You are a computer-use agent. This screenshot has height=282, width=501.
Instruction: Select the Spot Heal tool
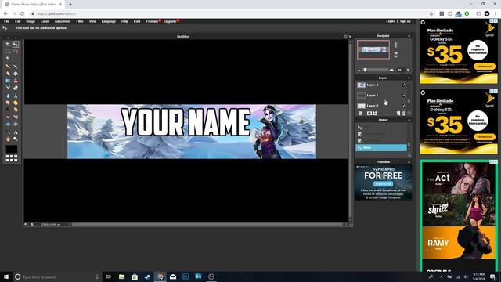click(x=16, y=117)
